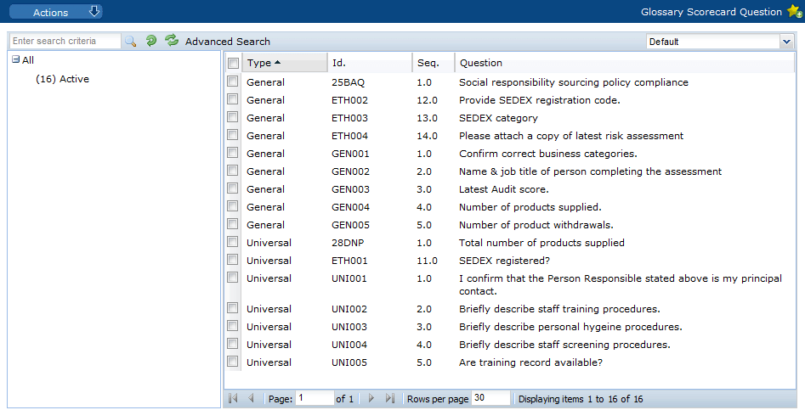The width and height of the screenshot is (805, 410).
Task: Click 'Latest Audit score.' question
Action: click(x=503, y=189)
